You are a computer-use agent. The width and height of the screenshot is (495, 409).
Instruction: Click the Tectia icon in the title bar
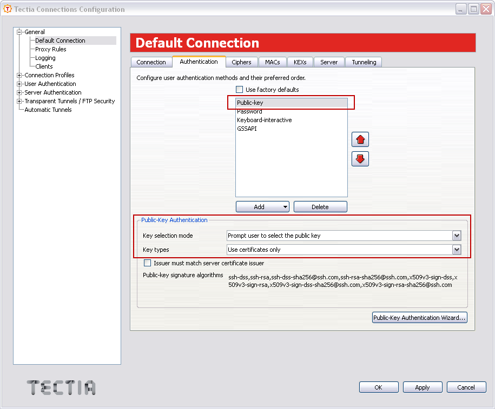[8, 9]
